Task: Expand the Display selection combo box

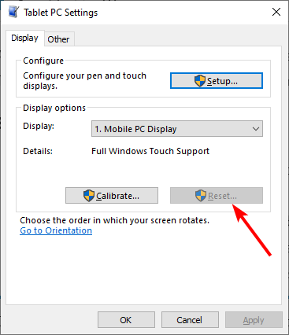Action: pyautogui.click(x=177, y=129)
